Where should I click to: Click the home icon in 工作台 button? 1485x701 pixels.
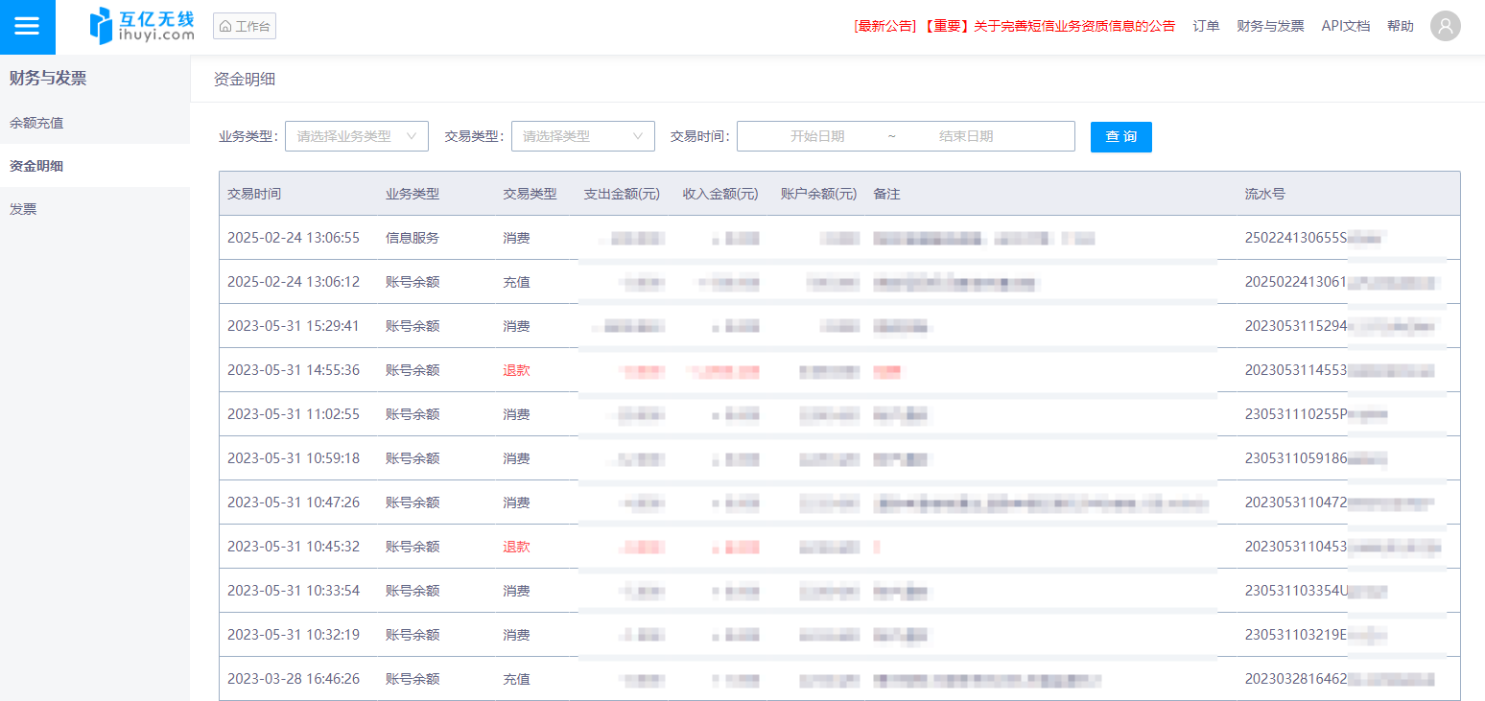tap(225, 27)
